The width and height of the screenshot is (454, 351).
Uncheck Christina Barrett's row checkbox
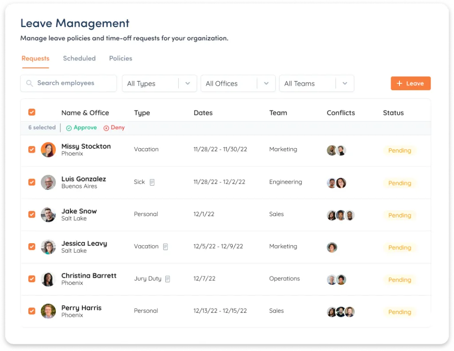32,279
